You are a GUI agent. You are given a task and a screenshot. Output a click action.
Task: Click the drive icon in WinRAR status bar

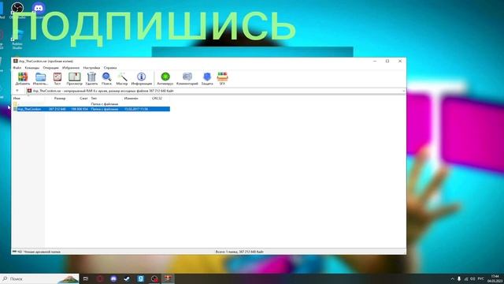[14, 252]
